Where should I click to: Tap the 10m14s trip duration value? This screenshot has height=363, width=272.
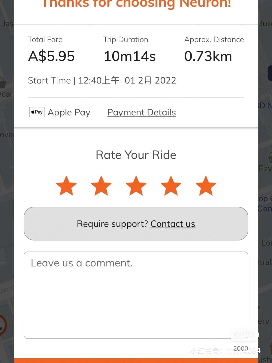(x=130, y=56)
